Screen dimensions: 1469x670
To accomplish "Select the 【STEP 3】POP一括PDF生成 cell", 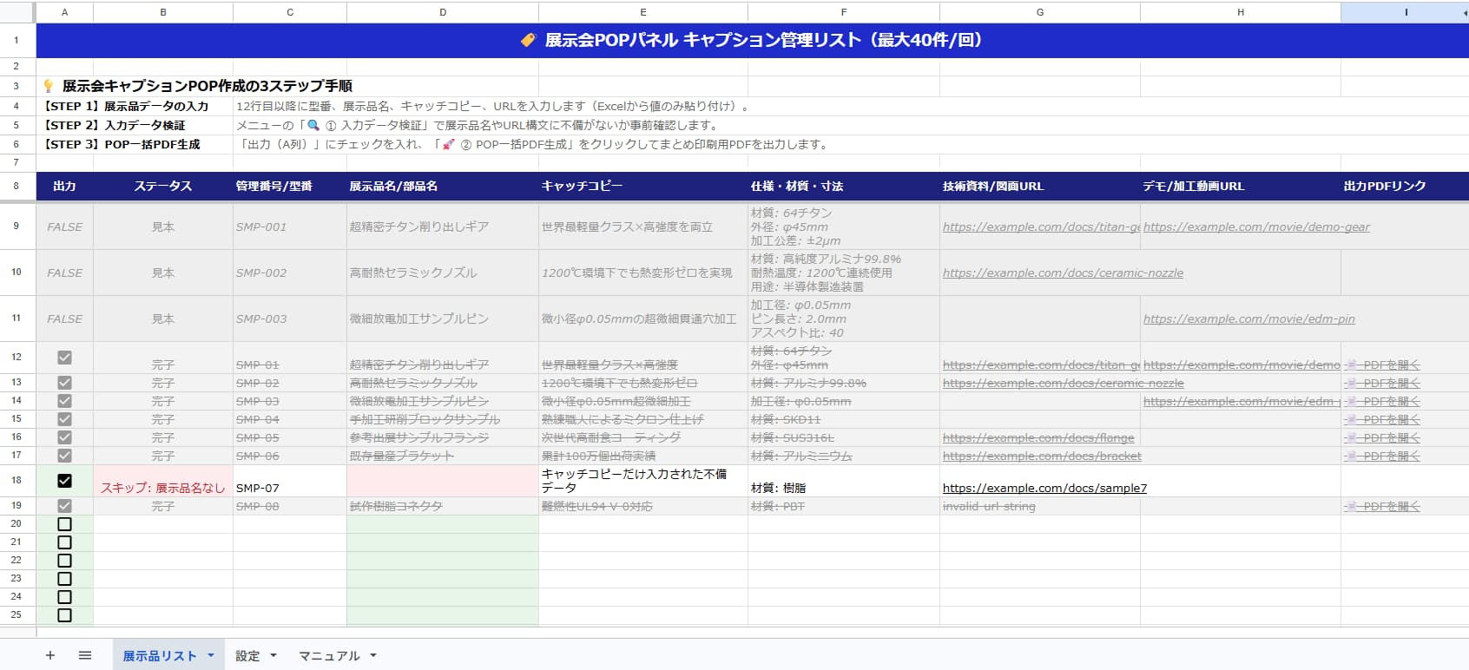I will (135, 144).
